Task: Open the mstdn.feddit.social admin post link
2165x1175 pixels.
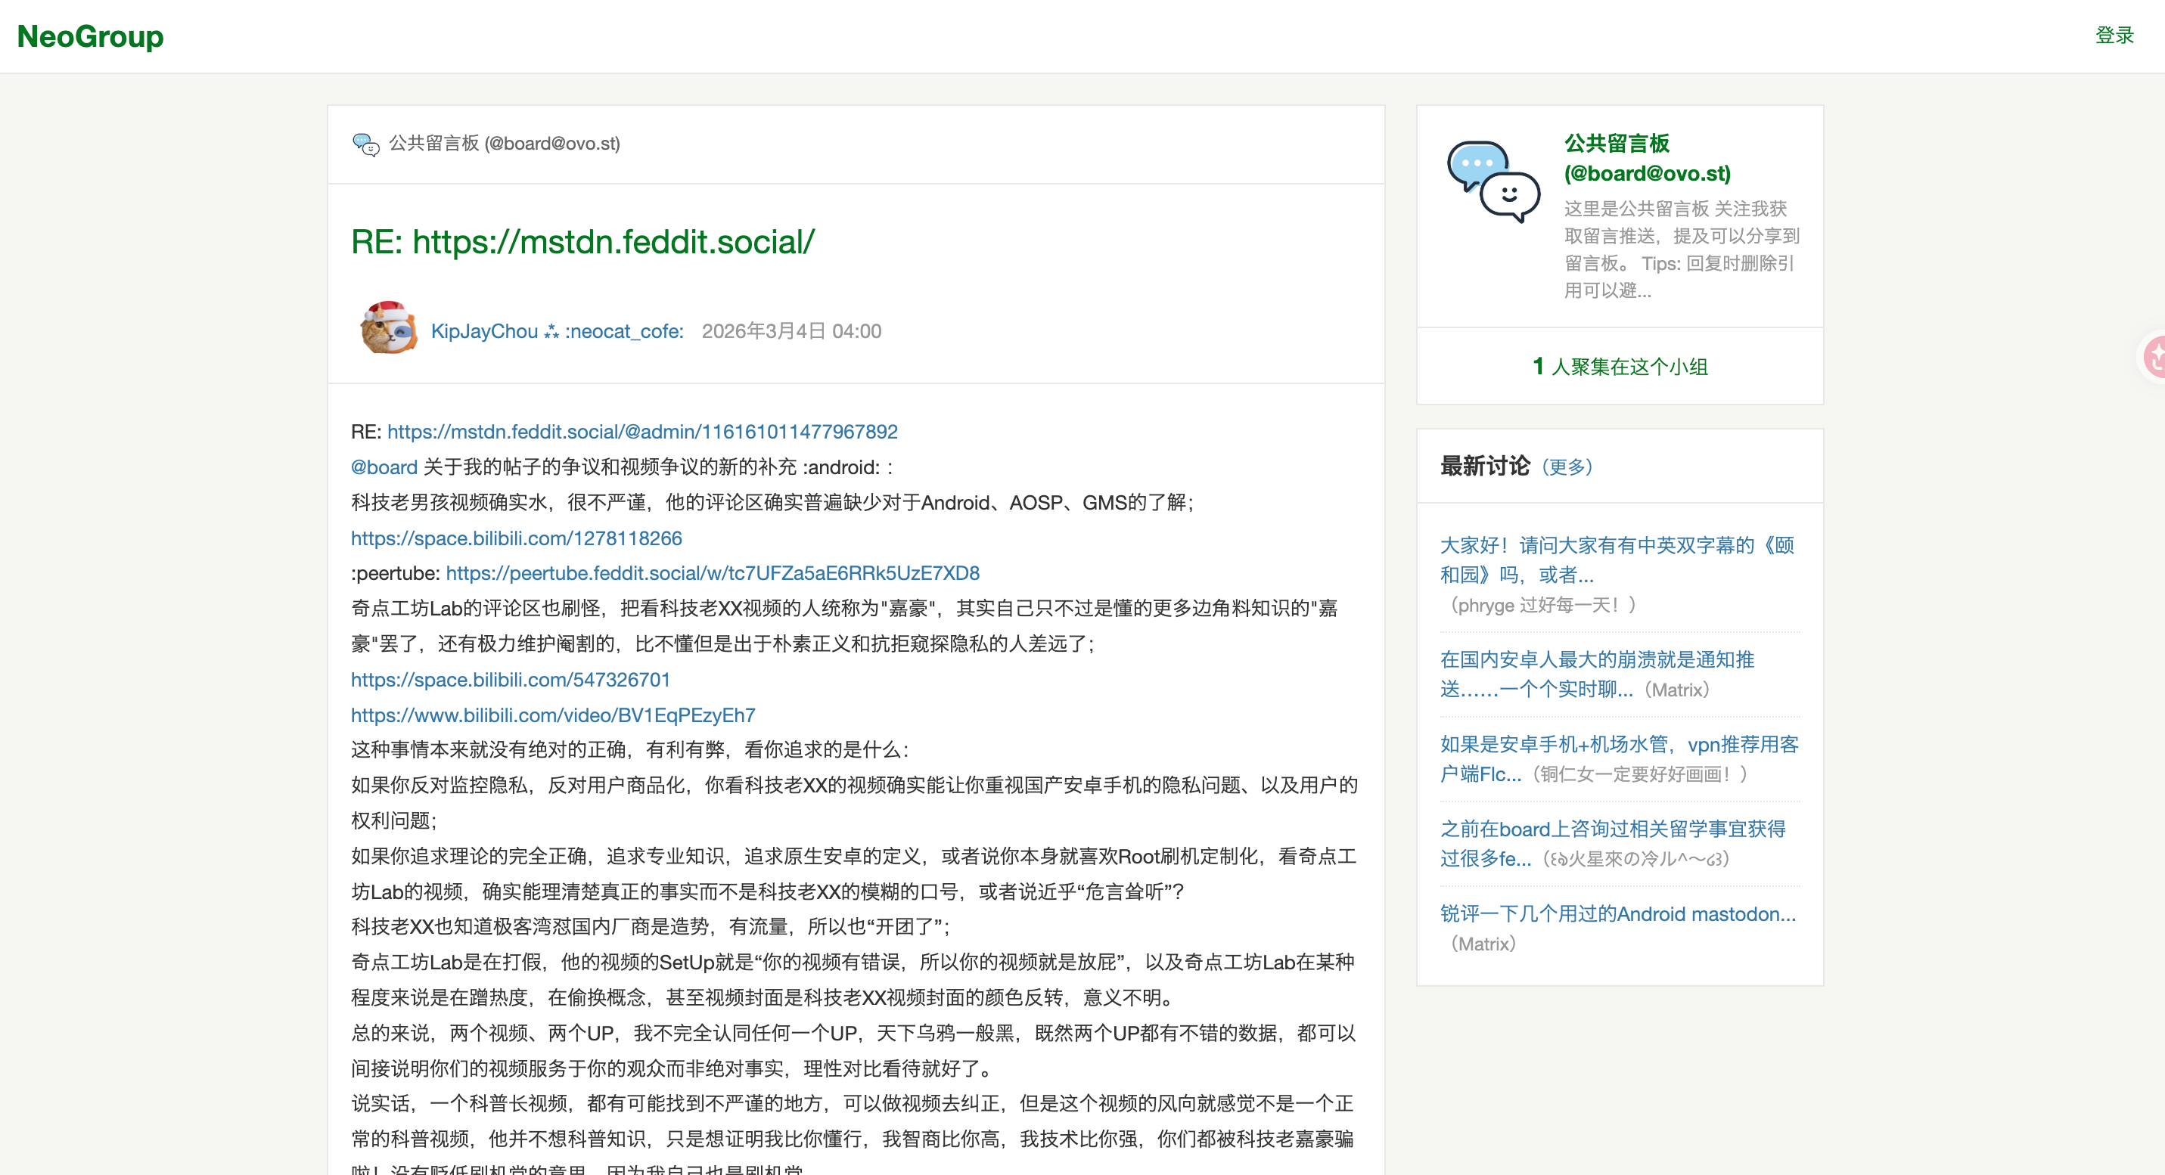Action: click(x=641, y=432)
